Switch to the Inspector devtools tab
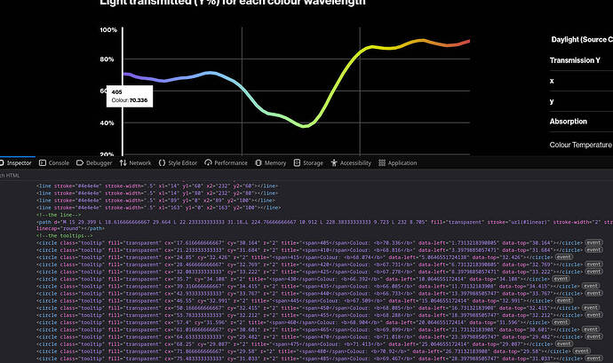Image resolution: width=613 pixels, height=363 pixels. point(16,163)
